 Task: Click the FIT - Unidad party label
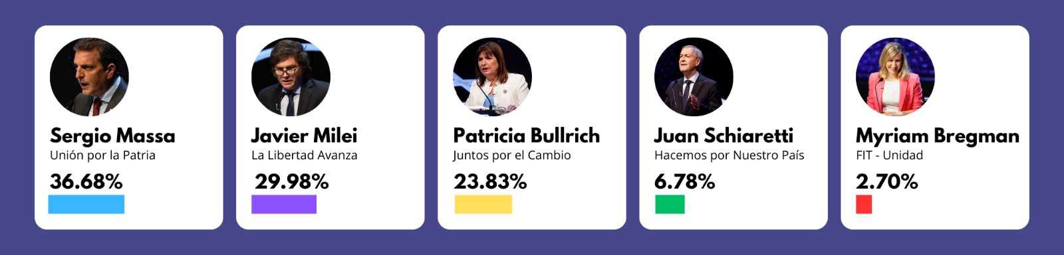coord(890,155)
